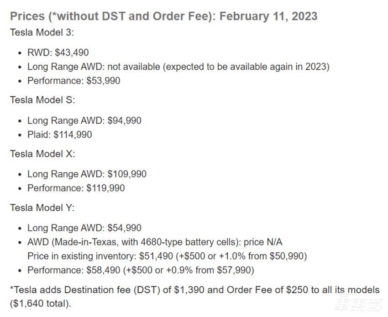
Task: Click the Tesla Model Y section label
Action: pos(42,208)
